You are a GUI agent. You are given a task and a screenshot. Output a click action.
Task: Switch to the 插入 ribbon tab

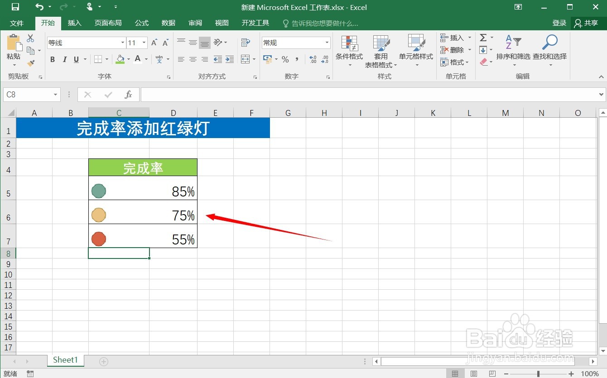74,23
